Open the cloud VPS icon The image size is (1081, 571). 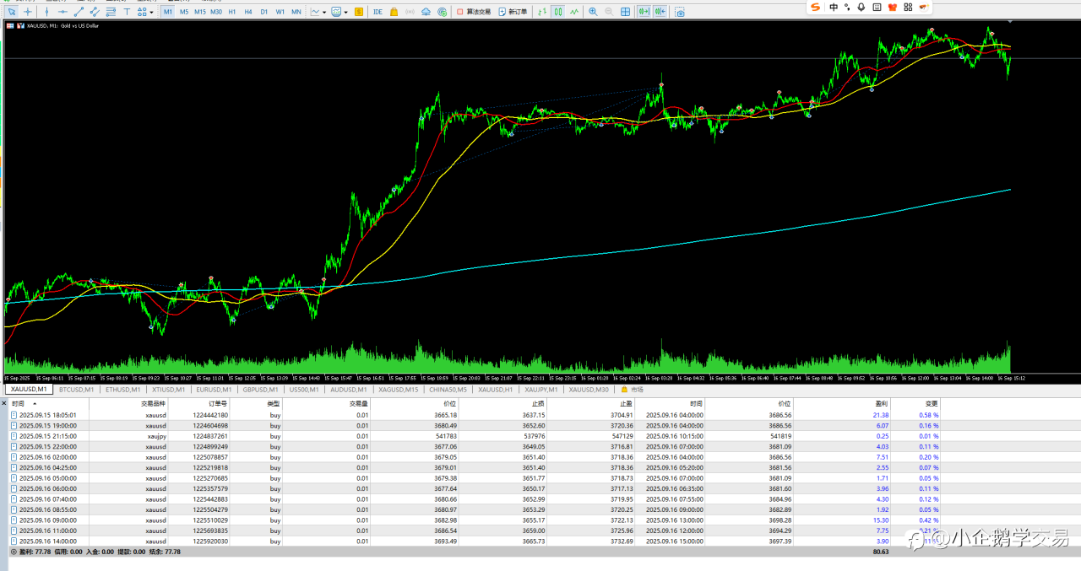tap(426, 12)
